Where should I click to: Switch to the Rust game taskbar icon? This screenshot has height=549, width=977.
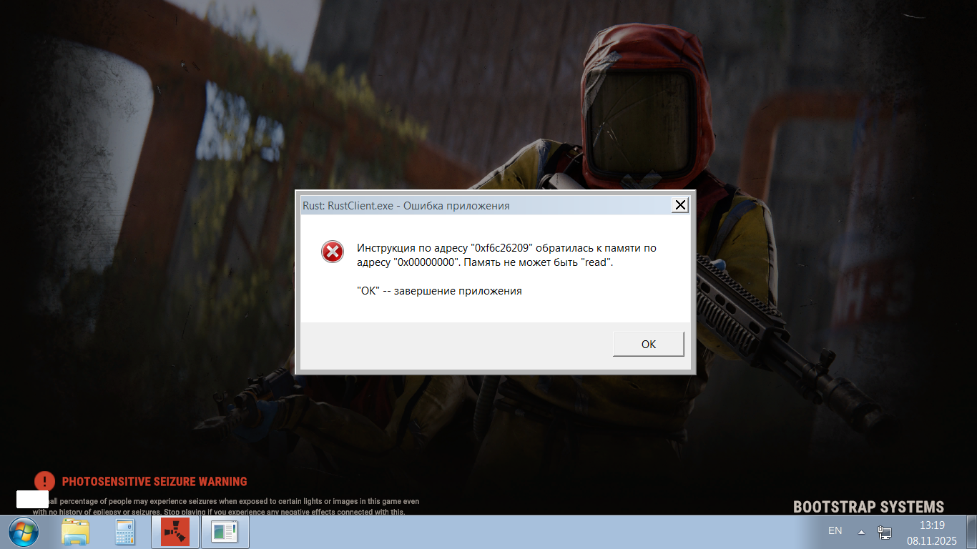click(175, 533)
